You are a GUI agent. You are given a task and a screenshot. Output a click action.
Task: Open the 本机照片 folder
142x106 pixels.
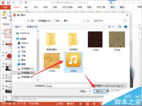click(73, 41)
